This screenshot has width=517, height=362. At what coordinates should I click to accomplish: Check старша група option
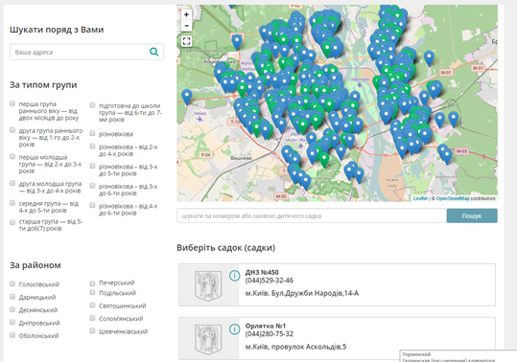pos(12,222)
